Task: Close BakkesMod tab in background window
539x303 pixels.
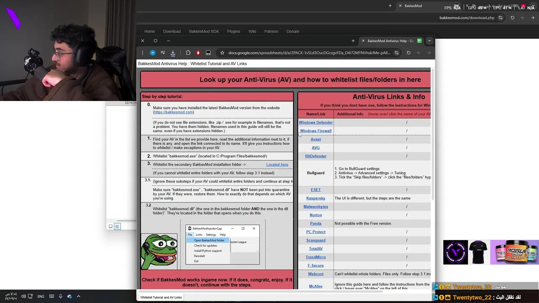Action: point(400,6)
